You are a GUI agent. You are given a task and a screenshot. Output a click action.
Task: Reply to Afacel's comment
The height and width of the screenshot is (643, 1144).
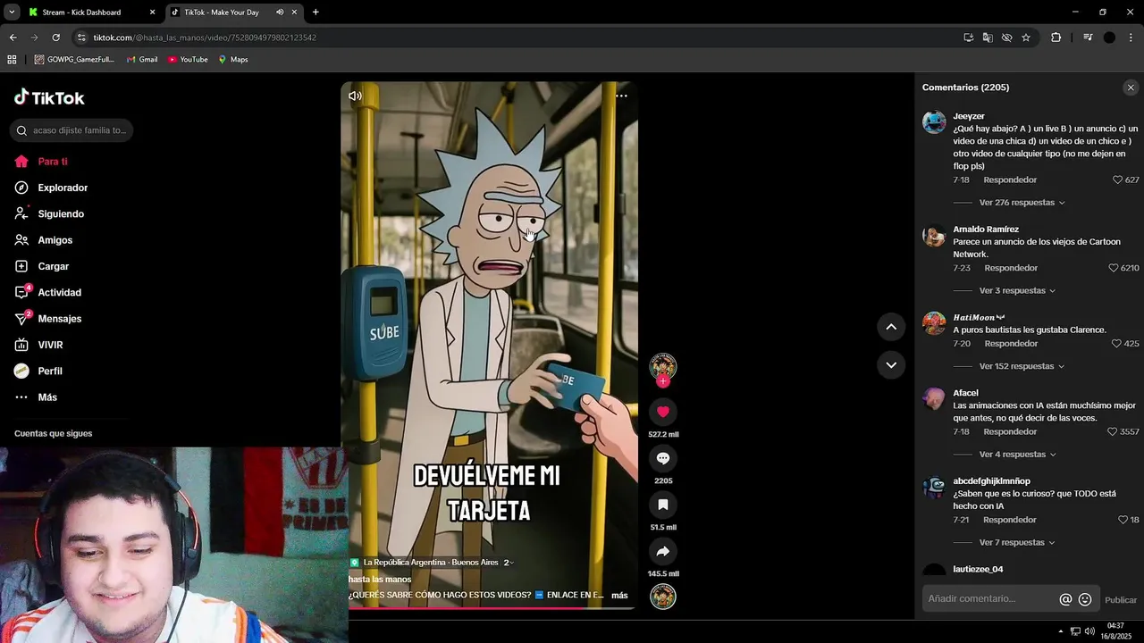point(1010,431)
